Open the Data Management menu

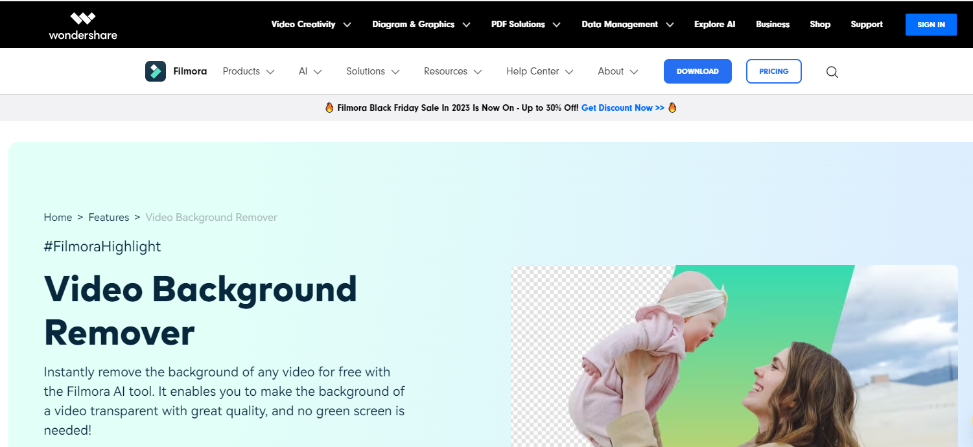[x=620, y=25]
